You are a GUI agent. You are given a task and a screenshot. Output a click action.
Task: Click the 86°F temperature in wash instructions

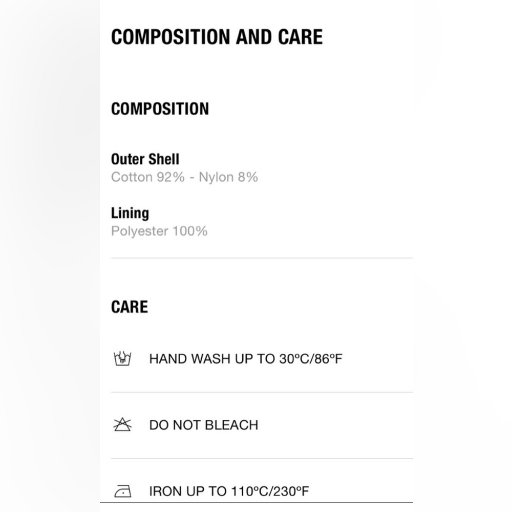tap(329, 359)
